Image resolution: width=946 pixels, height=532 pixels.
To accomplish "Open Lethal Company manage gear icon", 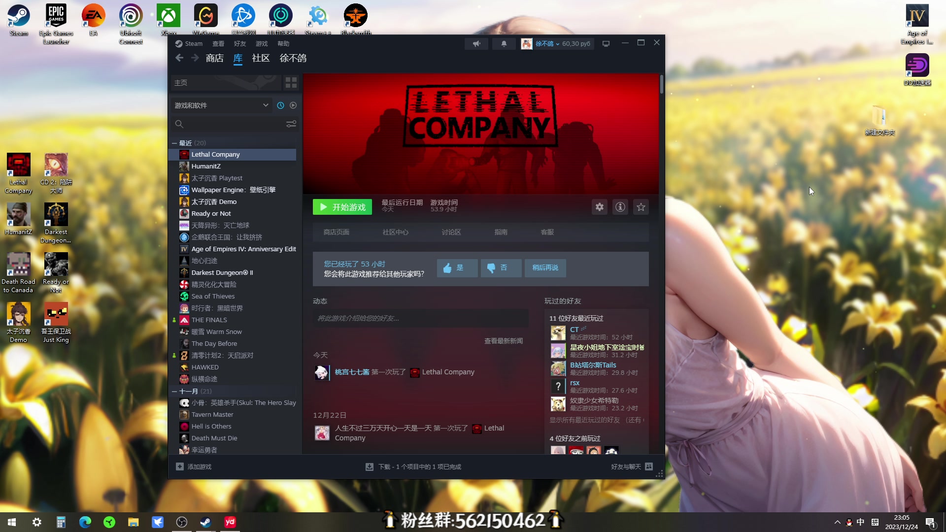I will [x=600, y=207].
